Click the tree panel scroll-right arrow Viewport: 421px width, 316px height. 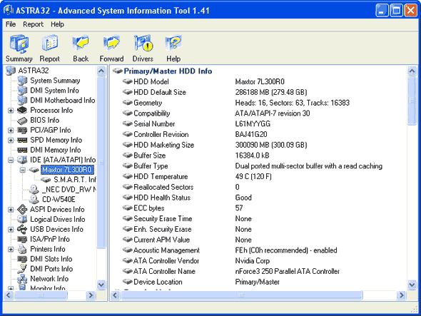point(91,295)
